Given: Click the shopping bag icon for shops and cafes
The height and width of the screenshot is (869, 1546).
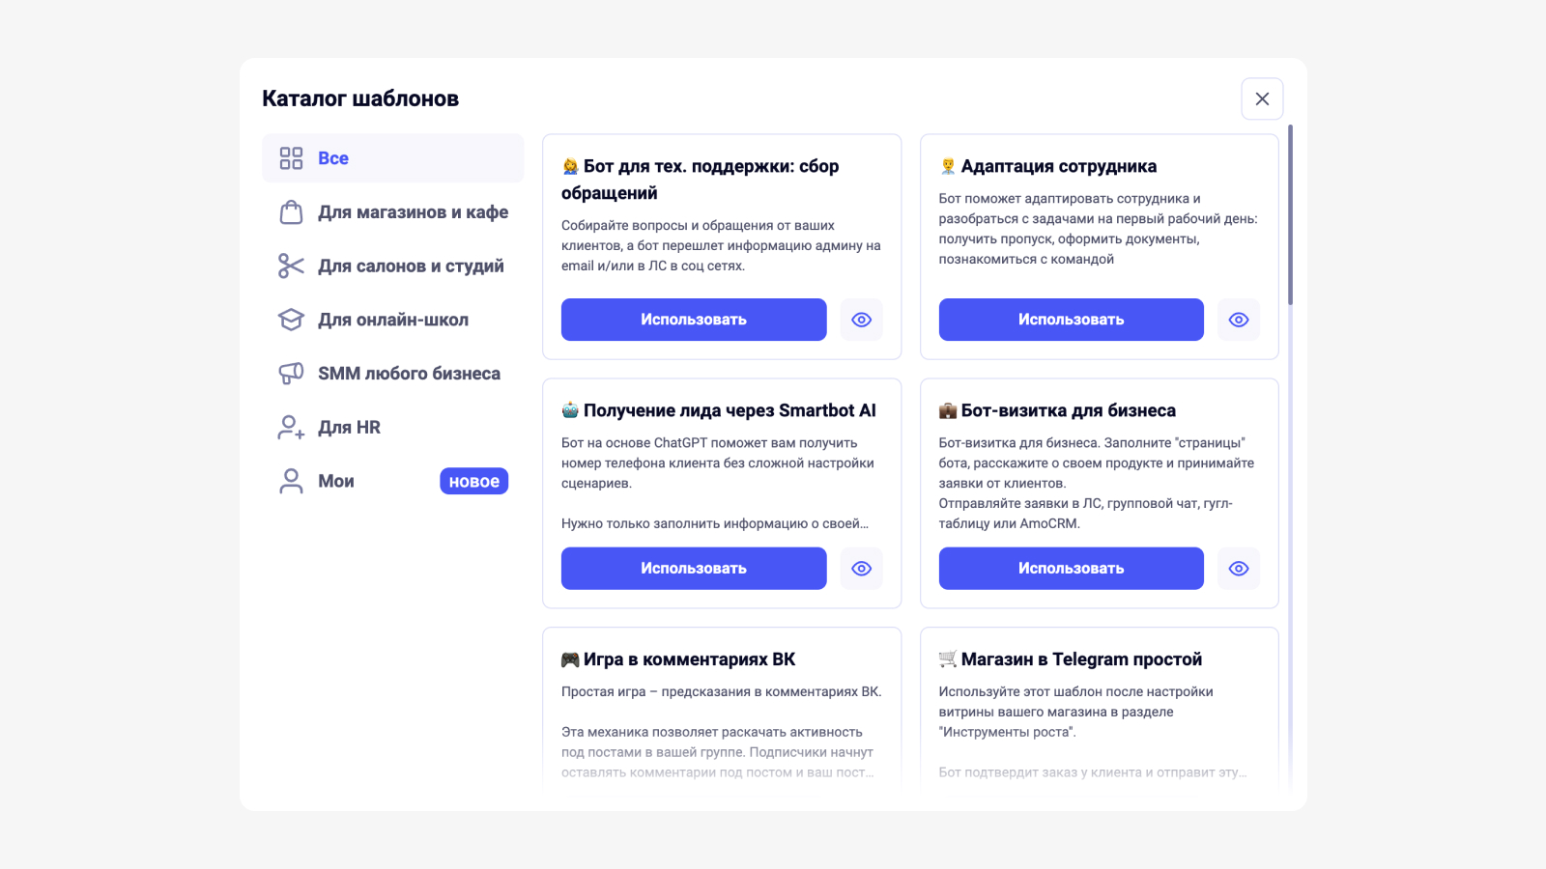Looking at the screenshot, I should [291, 212].
